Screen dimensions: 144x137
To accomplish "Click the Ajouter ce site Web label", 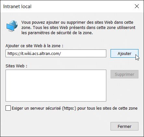I will [x=34, y=46].
